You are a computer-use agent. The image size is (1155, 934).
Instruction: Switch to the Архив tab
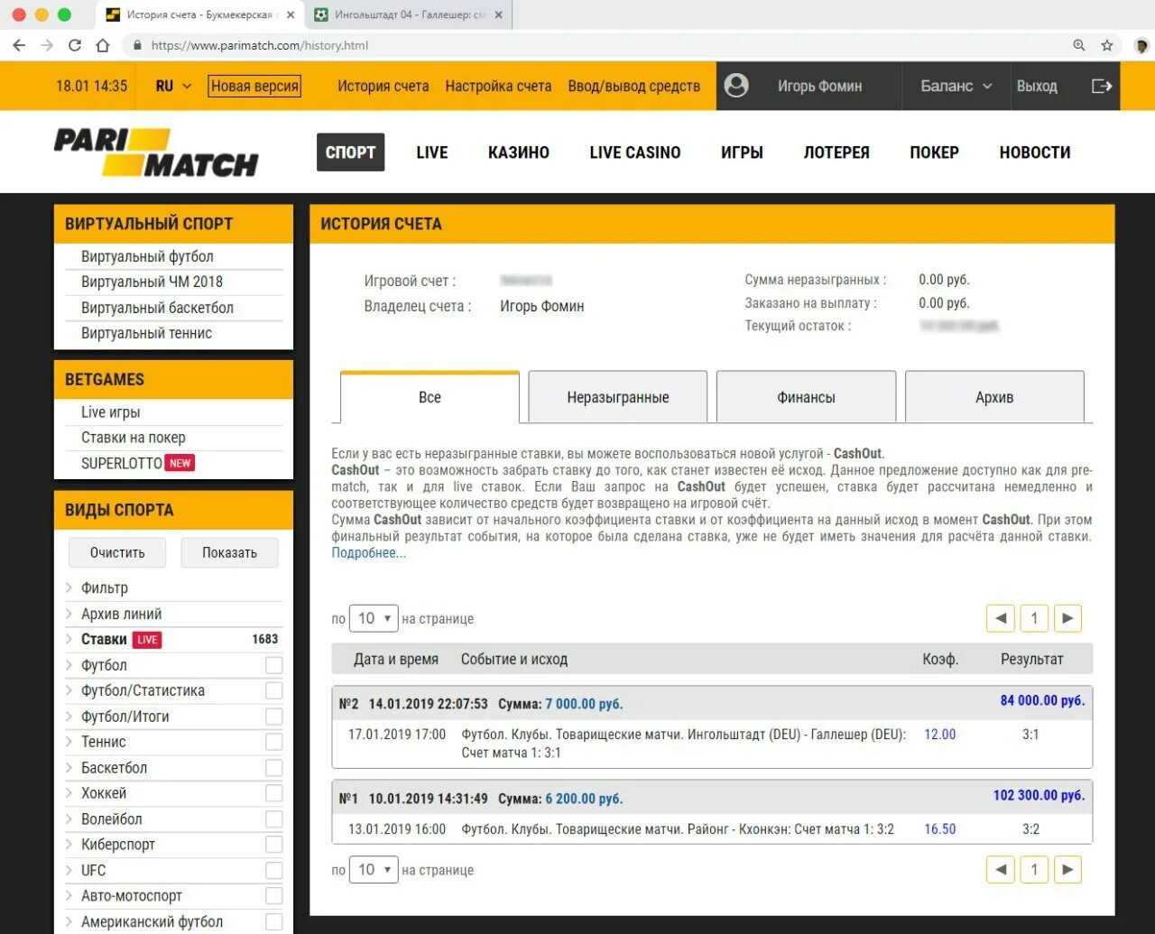994,397
